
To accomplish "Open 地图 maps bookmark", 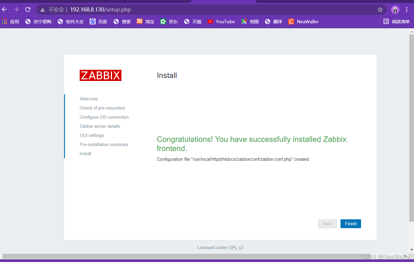I will click(250, 21).
